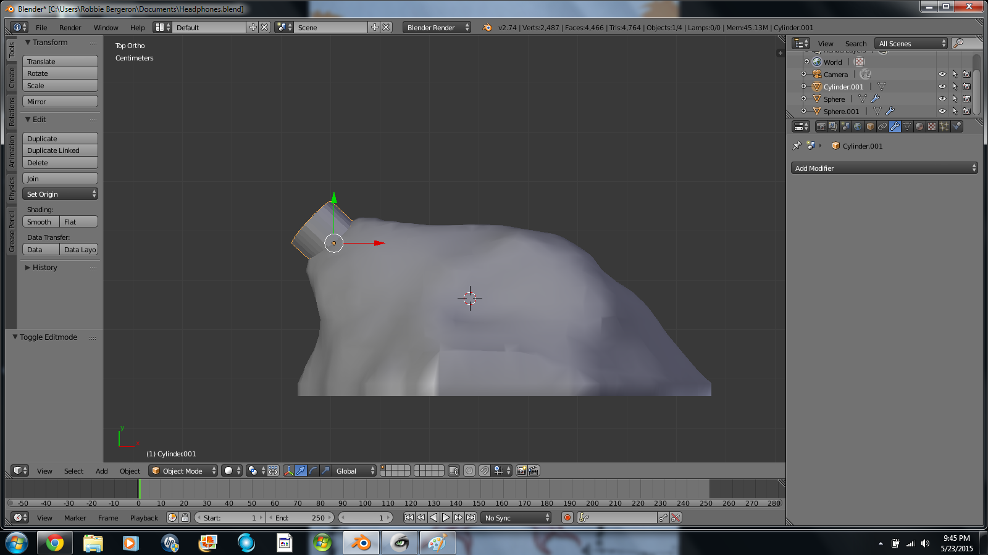The width and height of the screenshot is (988, 555).
Task: Toggle visibility eye for Sphere
Action: pyautogui.click(x=942, y=99)
